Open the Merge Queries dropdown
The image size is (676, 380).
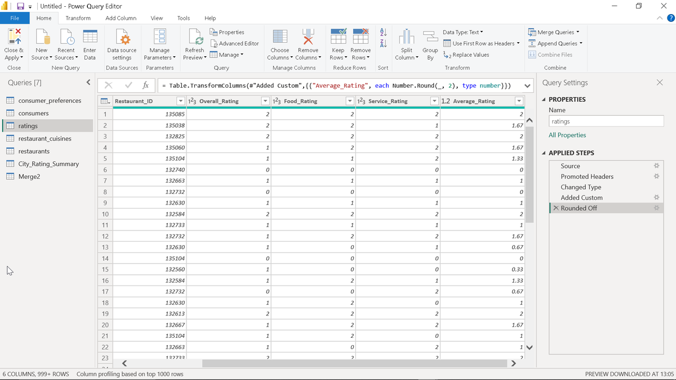coord(554,32)
